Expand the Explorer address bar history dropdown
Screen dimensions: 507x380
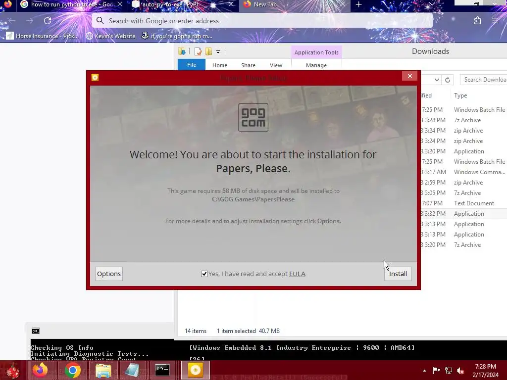437,80
